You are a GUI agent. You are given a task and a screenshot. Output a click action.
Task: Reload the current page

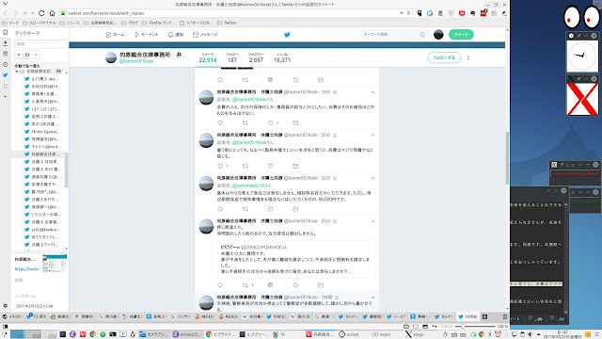pyautogui.click(x=41, y=13)
